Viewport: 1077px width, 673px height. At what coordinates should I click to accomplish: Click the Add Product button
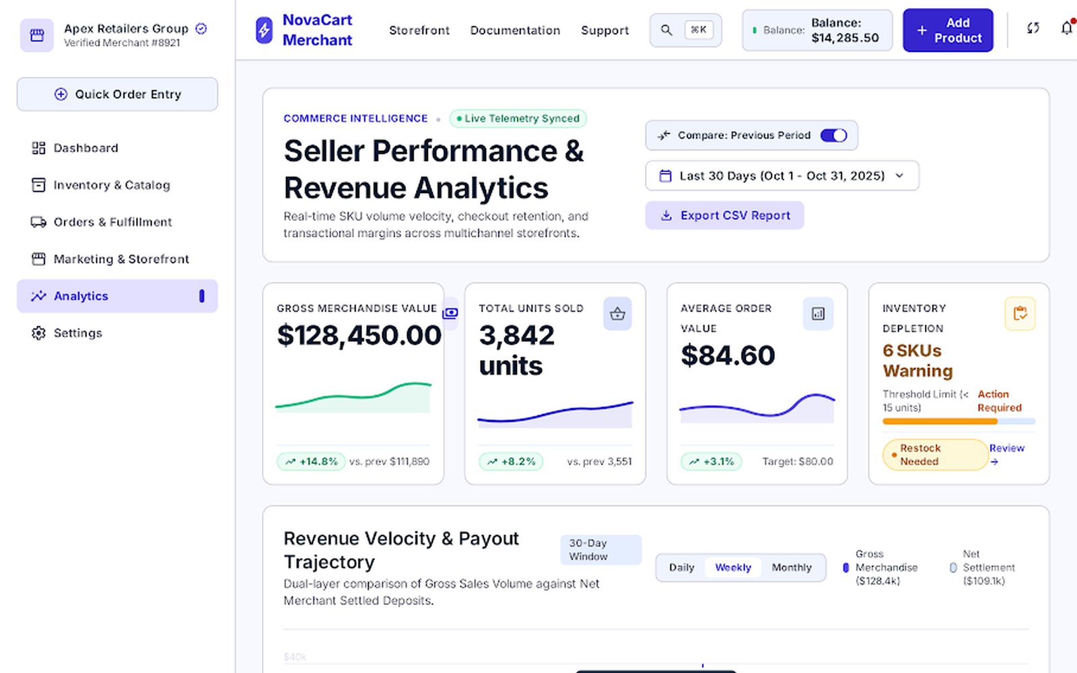tap(948, 30)
